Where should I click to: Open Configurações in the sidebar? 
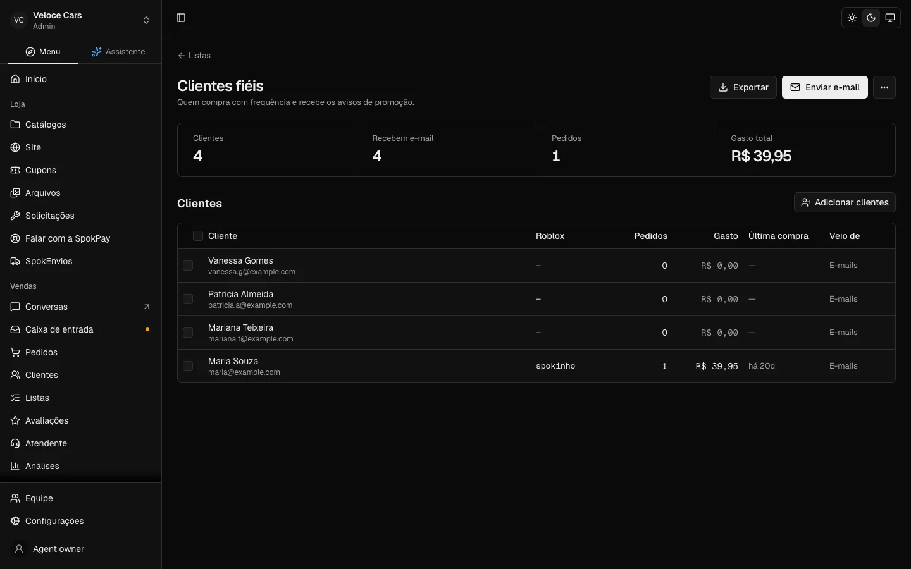coord(80,521)
